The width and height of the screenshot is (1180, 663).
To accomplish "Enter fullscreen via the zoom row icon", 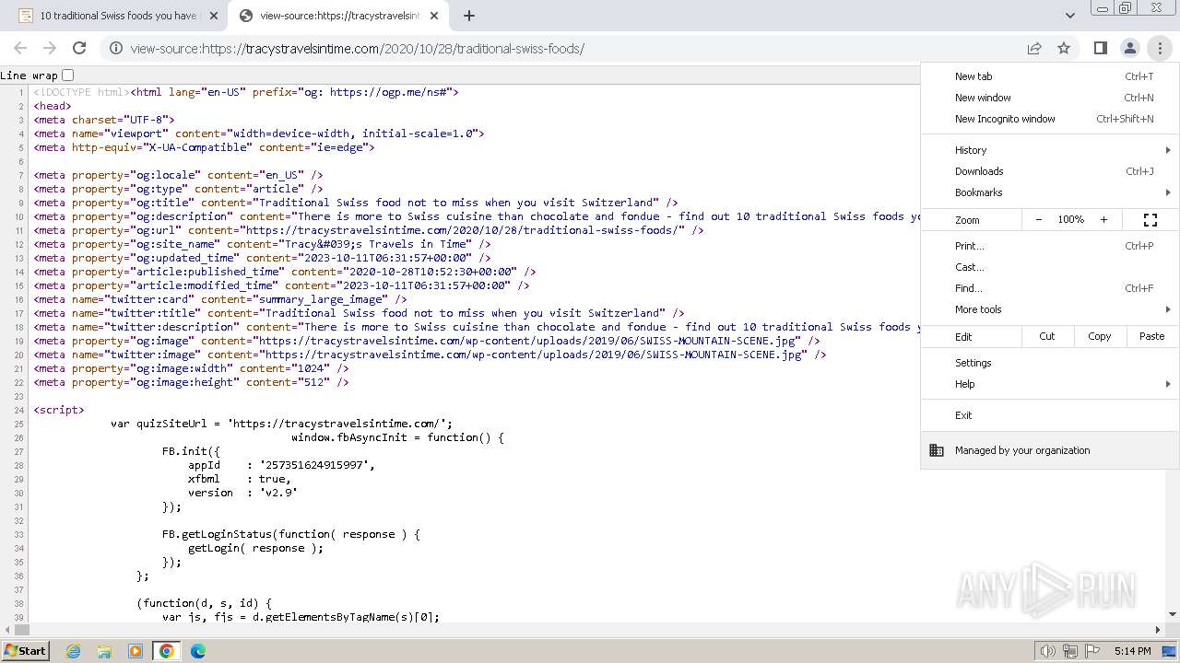I will [x=1150, y=219].
